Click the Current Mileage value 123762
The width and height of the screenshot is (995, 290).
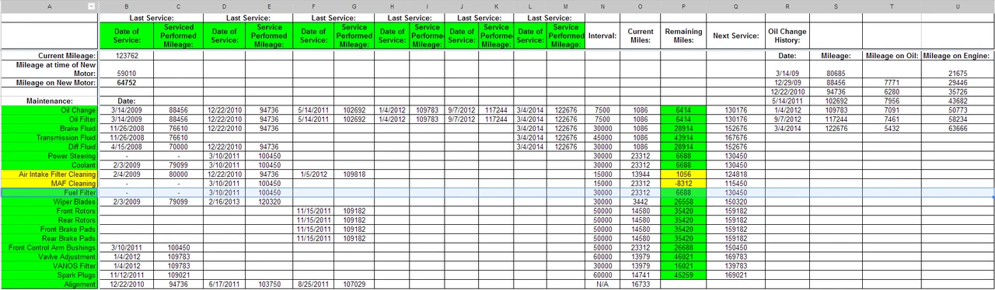point(126,56)
